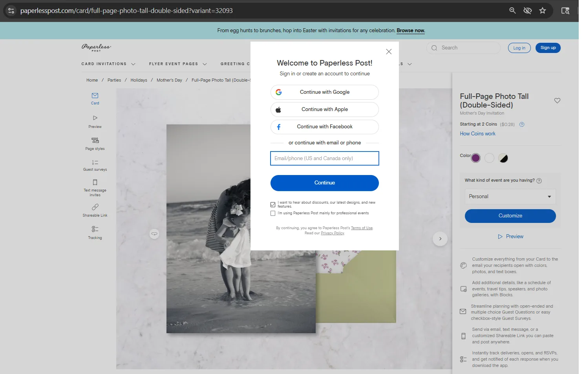585x374 pixels.
Task: Click the event type help icon
Action: [x=539, y=181]
